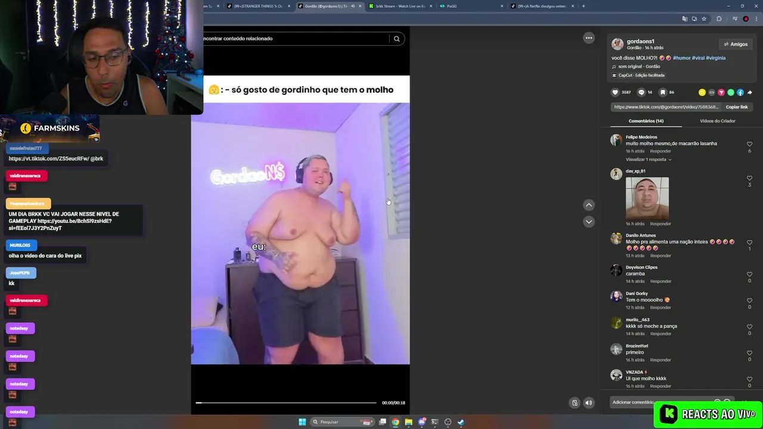Open the three-dot more options menu
The height and width of the screenshot is (429, 763).
(x=589, y=38)
